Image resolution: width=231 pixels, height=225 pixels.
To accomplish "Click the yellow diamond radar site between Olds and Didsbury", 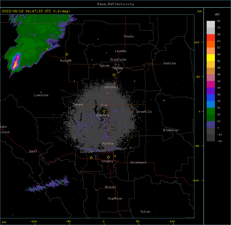I will point(104,111).
